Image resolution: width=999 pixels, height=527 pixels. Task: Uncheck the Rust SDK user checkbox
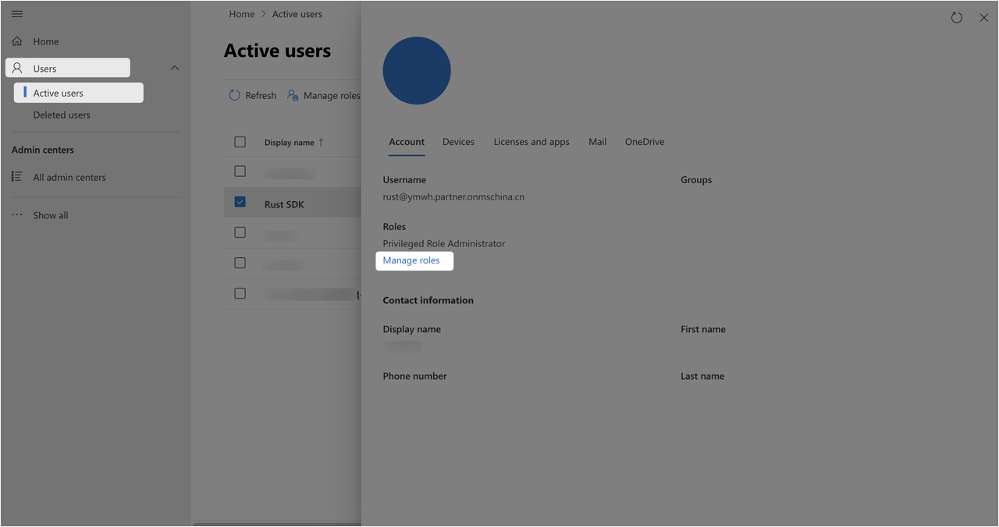(x=240, y=201)
